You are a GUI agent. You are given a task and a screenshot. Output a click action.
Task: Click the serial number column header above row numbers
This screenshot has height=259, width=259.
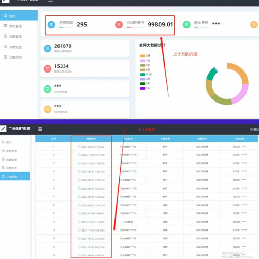click(54, 139)
